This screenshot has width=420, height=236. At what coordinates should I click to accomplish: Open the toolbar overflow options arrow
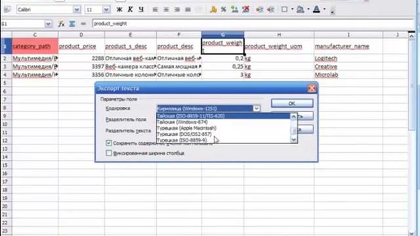pyautogui.click(x=333, y=12)
